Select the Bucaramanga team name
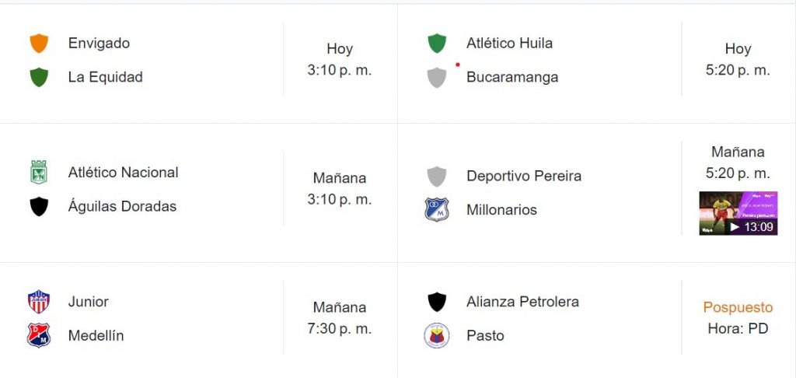This screenshot has height=378, width=796. 512,77
